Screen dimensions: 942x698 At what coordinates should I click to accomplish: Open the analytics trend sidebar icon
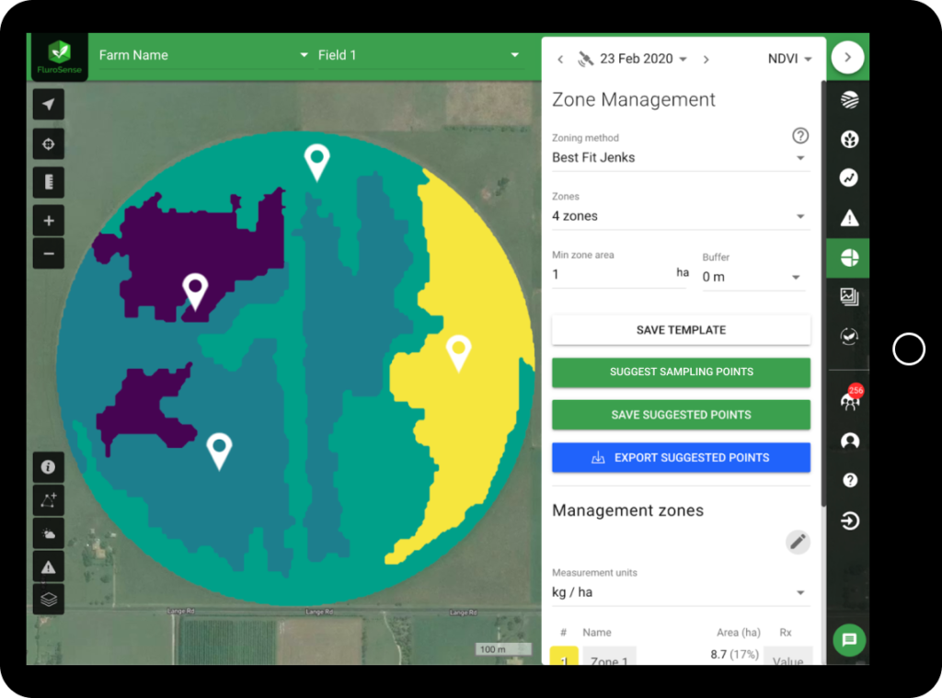pos(849,177)
